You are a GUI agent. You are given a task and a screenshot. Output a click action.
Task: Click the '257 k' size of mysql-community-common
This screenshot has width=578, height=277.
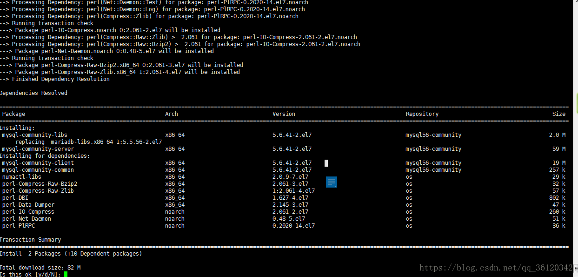(557, 170)
